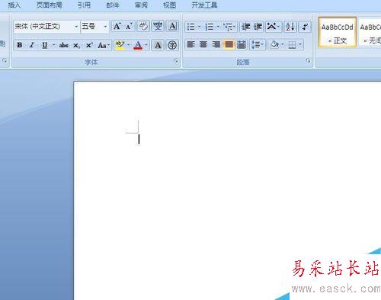Click the font size box 五号
The width and height of the screenshot is (381, 300).
pos(91,26)
